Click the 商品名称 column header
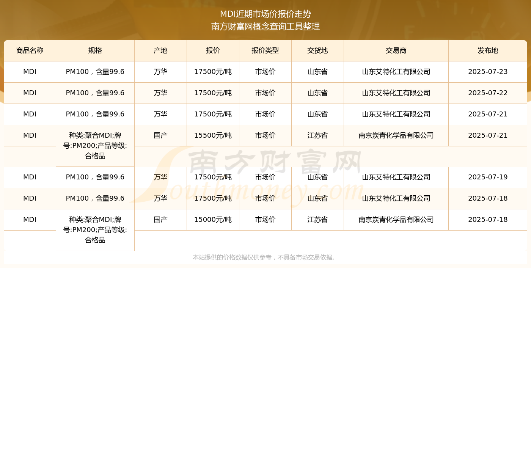 (30, 50)
